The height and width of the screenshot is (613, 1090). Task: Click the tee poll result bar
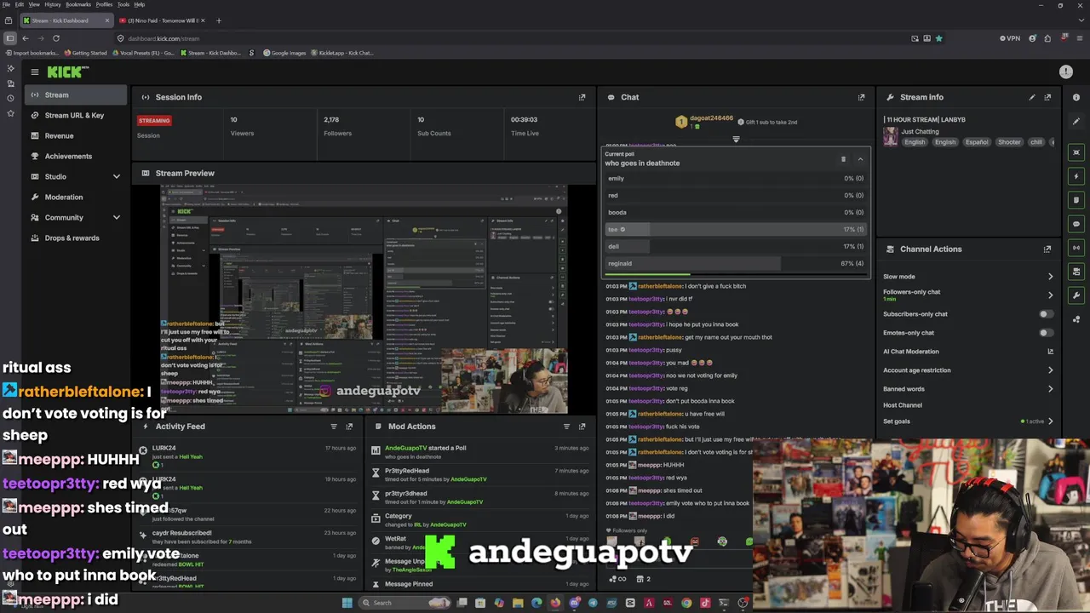(x=736, y=229)
